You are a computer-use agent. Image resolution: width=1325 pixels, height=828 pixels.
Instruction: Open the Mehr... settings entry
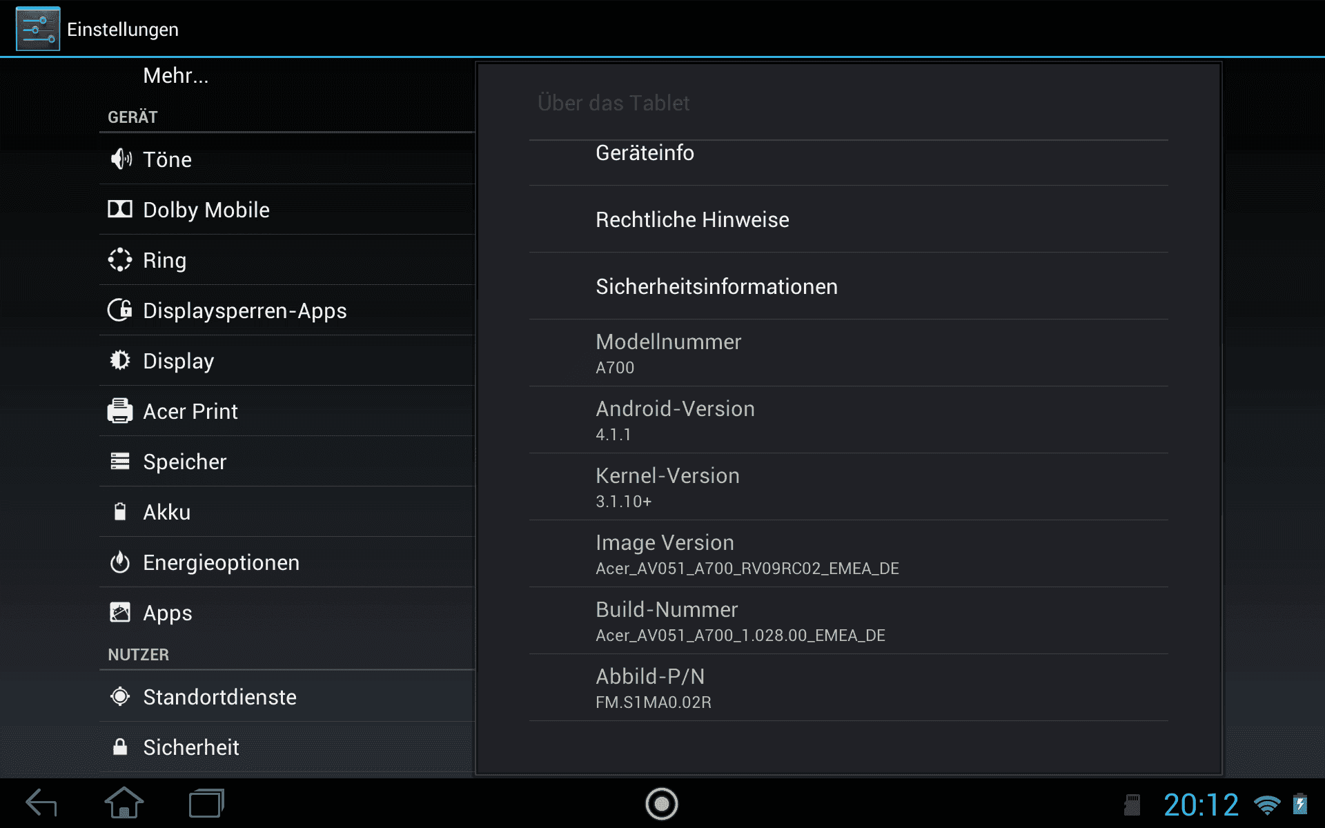[x=287, y=76]
